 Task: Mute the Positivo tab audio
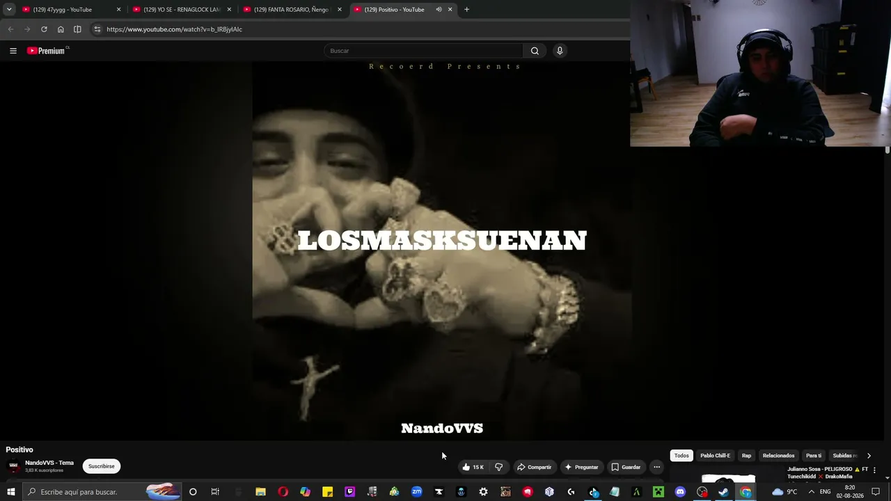439,10
